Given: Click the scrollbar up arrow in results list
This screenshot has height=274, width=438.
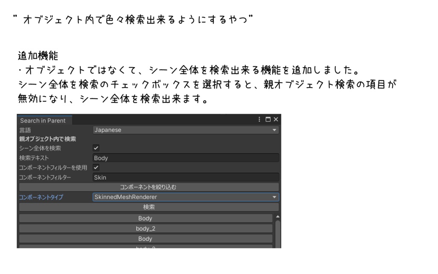Looking at the screenshot, I should pos(278,217).
